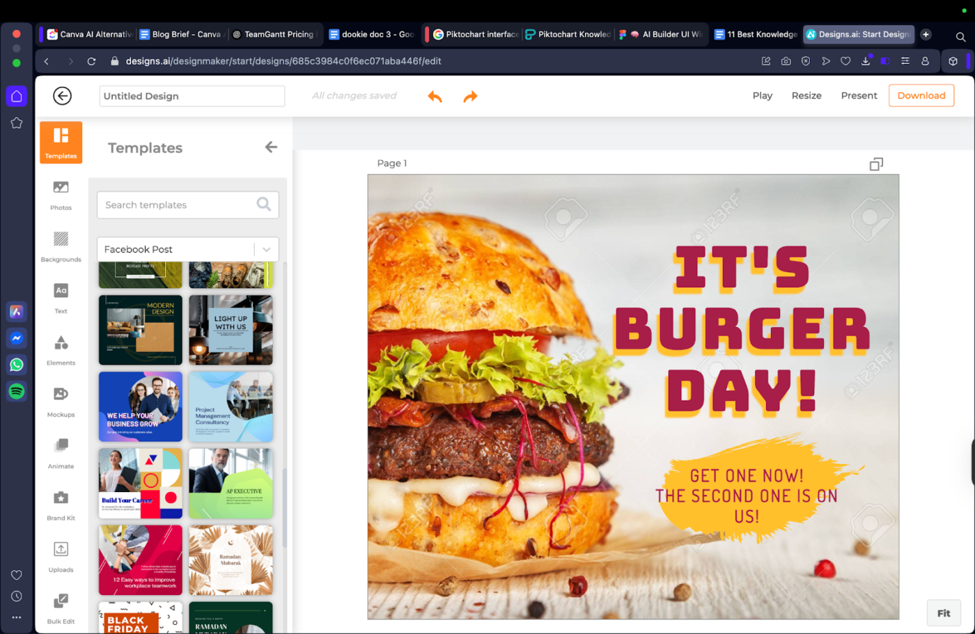Click Present to start presentation
Screen dimensions: 975x634
[859, 95]
